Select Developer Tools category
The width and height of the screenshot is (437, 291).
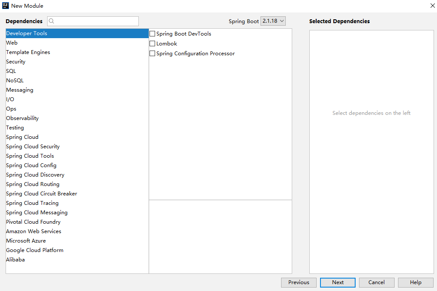[x=77, y=33]
